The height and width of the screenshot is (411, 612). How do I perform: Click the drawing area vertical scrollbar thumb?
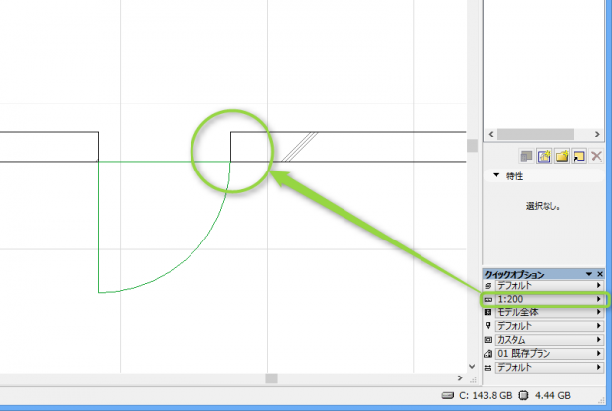(472, 146)
